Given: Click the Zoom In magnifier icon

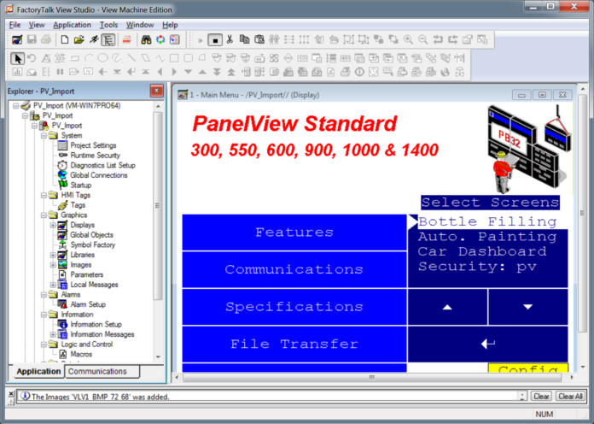Looking at the screenshot, I should [x=408, y=39].
